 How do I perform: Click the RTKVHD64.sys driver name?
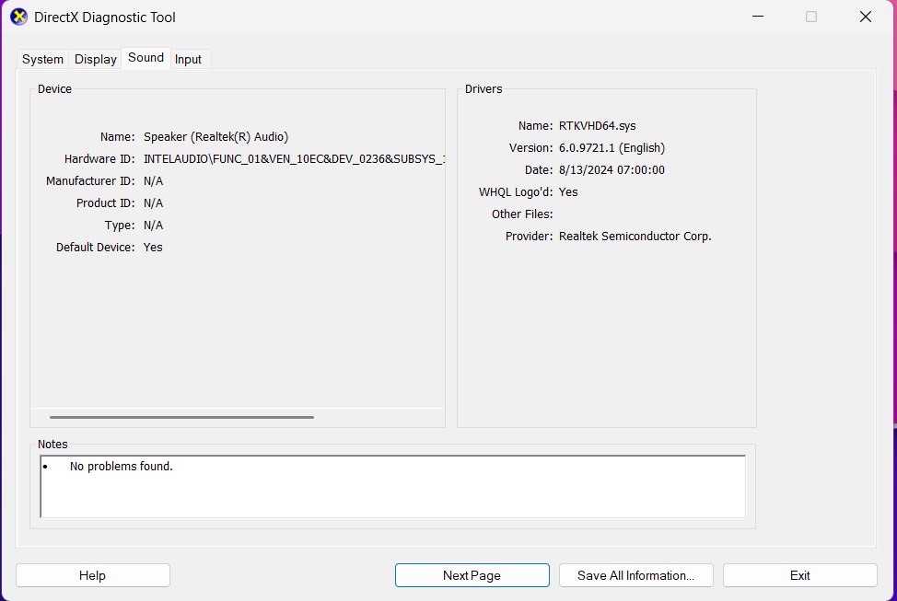tap(597, 126)
